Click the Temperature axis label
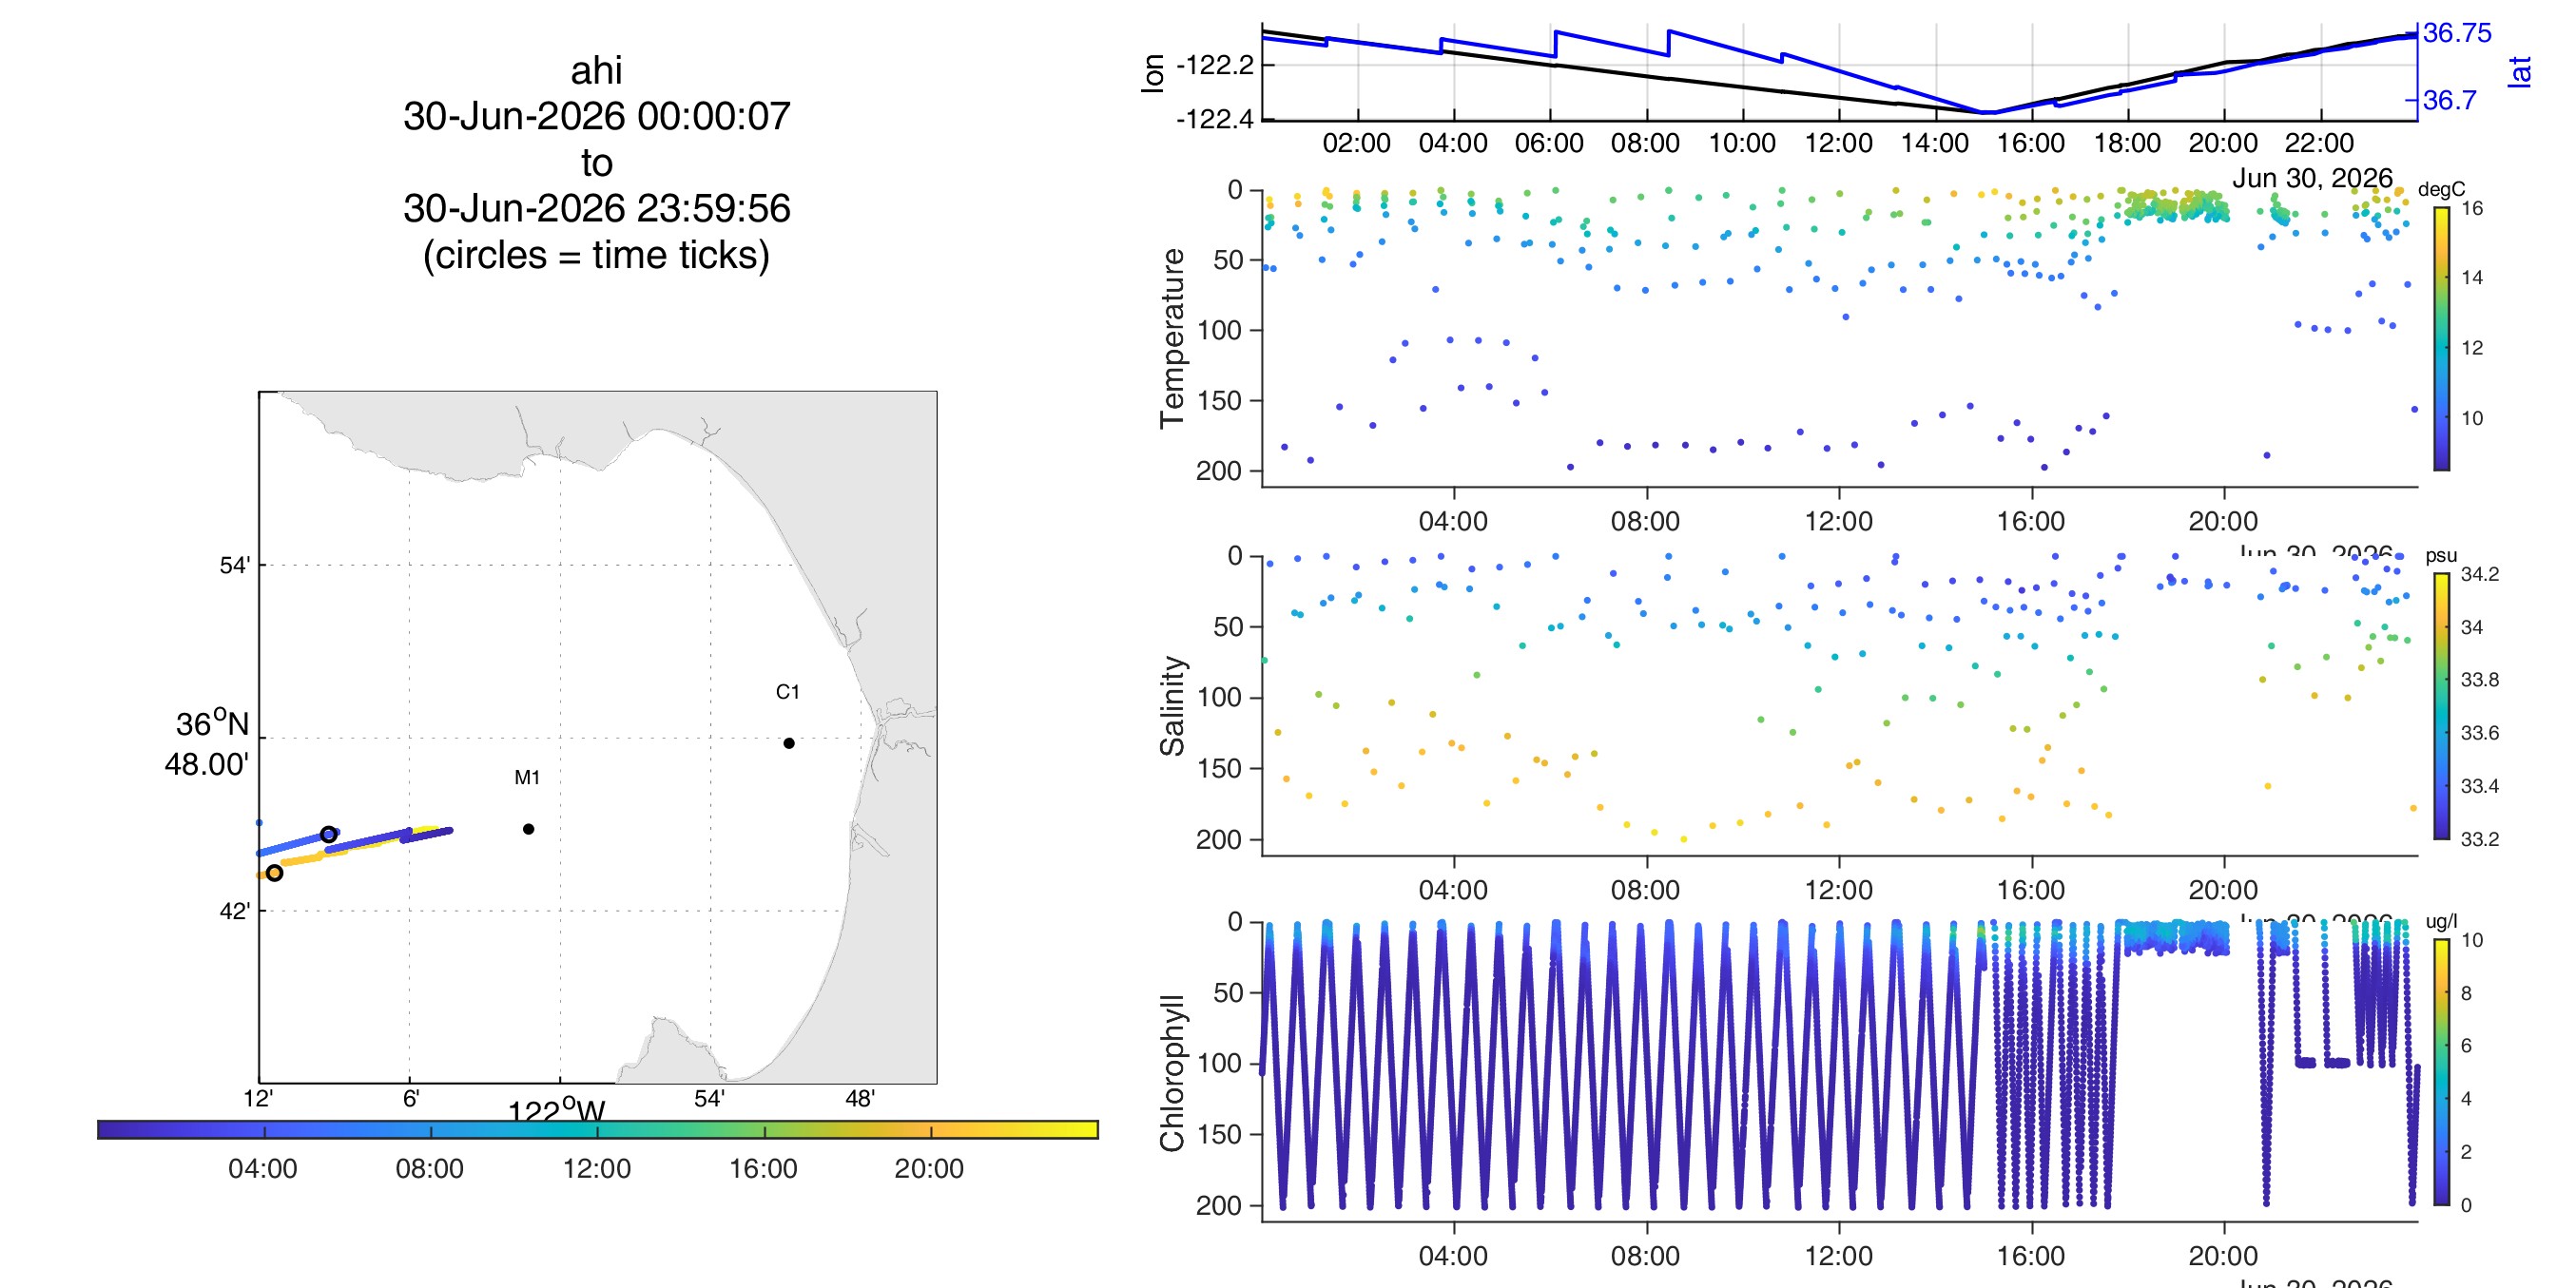 pyautogui.click(x=1172, y=338)
